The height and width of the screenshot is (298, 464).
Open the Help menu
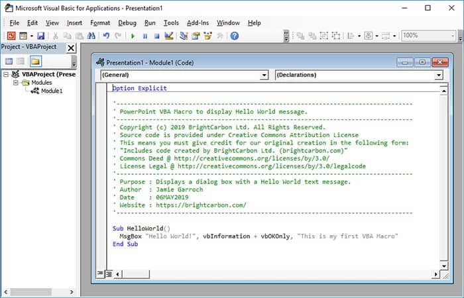point(254,23)
